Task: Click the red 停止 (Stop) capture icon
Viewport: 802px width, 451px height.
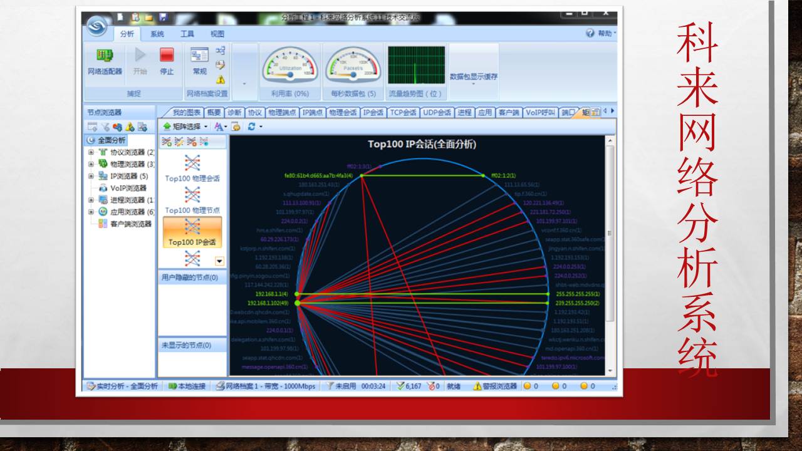Action: click(167, 56)
